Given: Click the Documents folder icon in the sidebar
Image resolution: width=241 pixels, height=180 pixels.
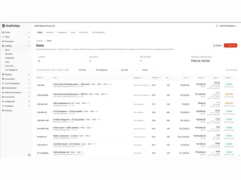Looking at the screenshot, I should [x=3, y=97].
